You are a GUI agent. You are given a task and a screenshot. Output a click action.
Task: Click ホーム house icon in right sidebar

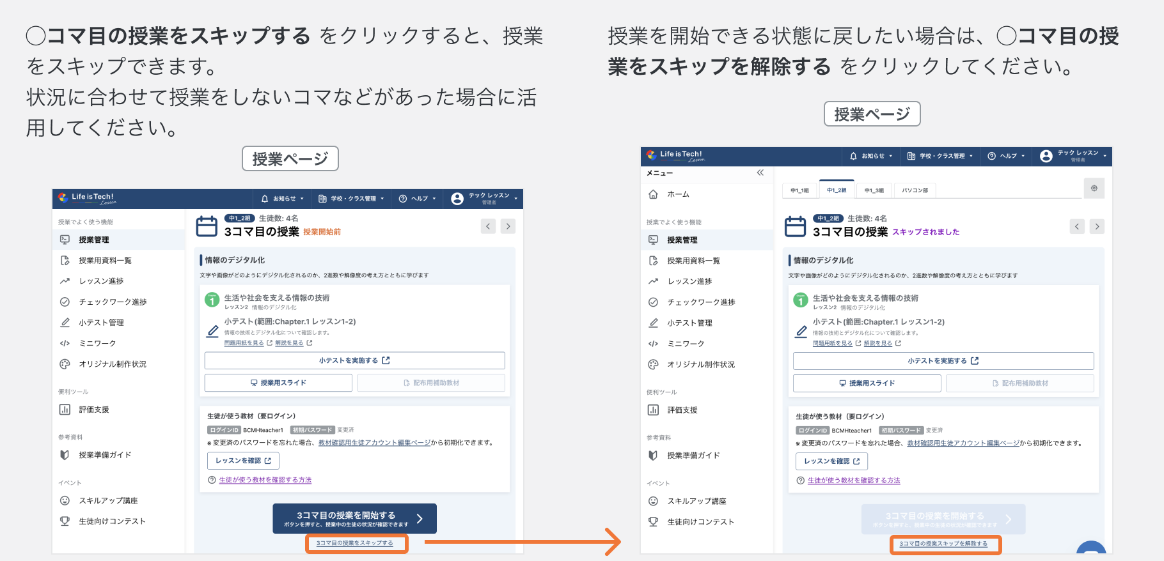(x=653, y=194)
